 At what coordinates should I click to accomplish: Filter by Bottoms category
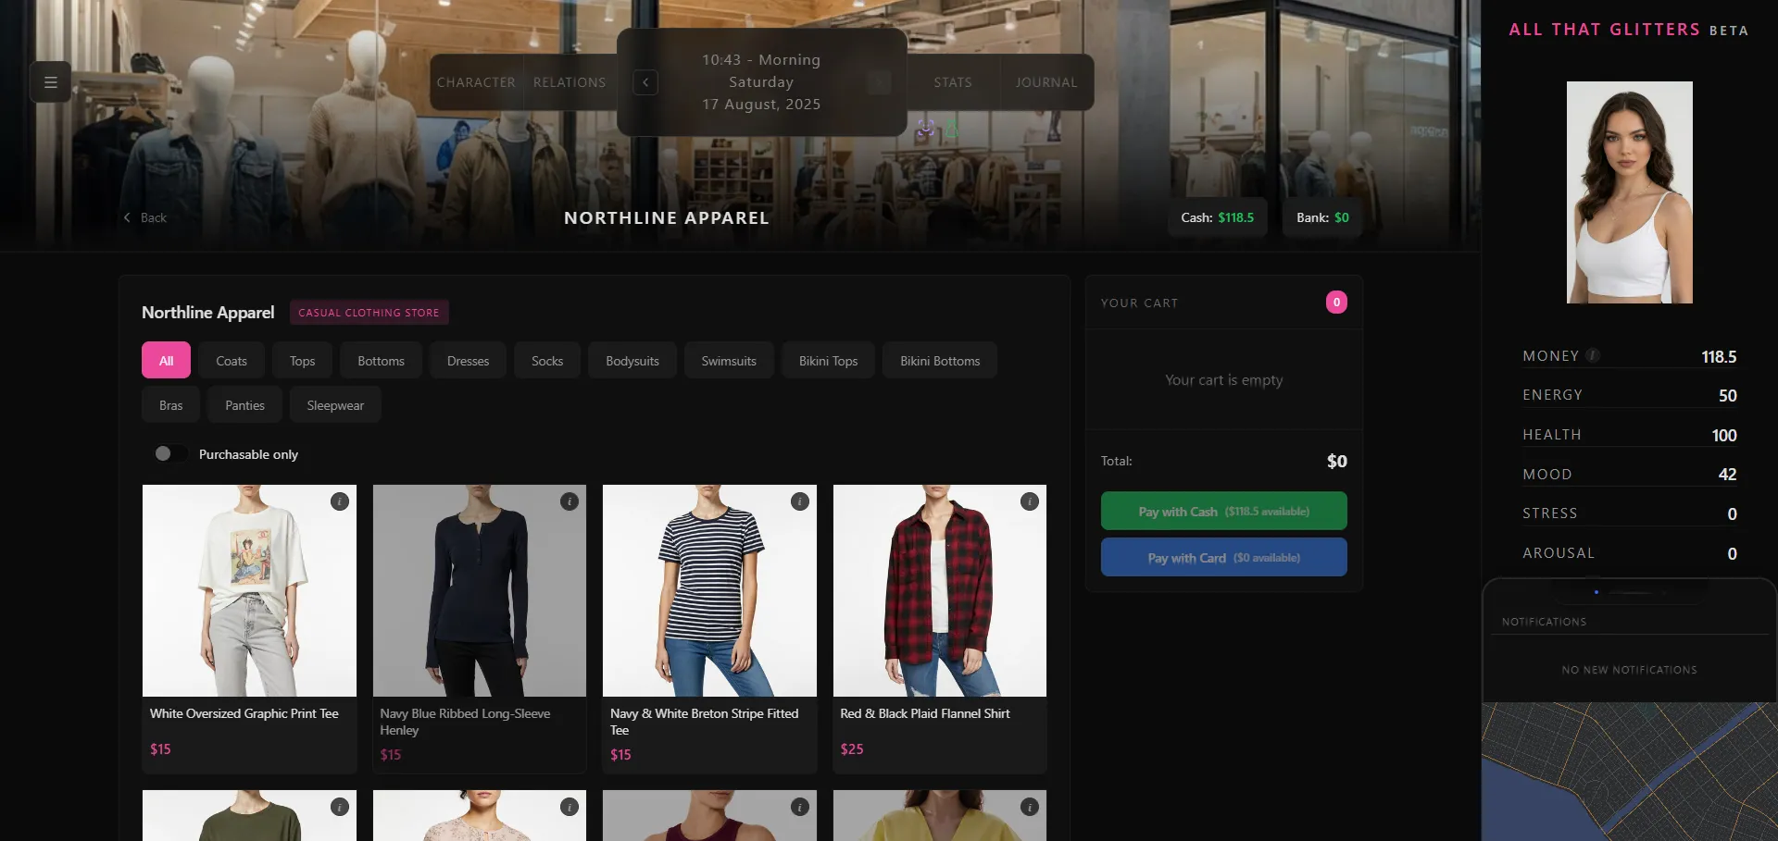[382, 361]
